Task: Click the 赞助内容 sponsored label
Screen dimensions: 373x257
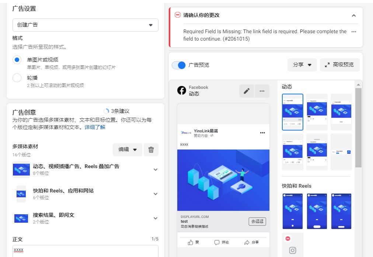Action: [x=201, y=136]
